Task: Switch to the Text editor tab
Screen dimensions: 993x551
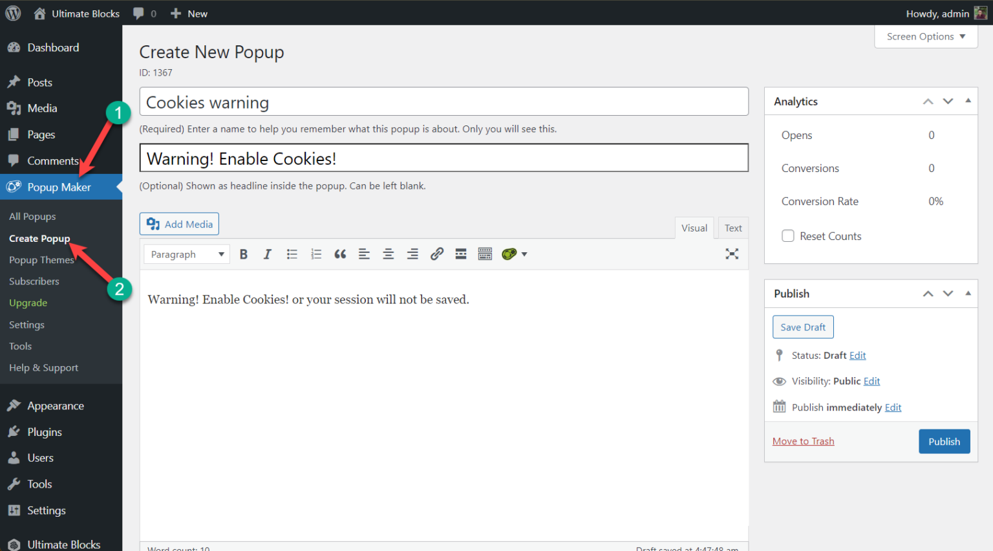Action: [733, 228]
